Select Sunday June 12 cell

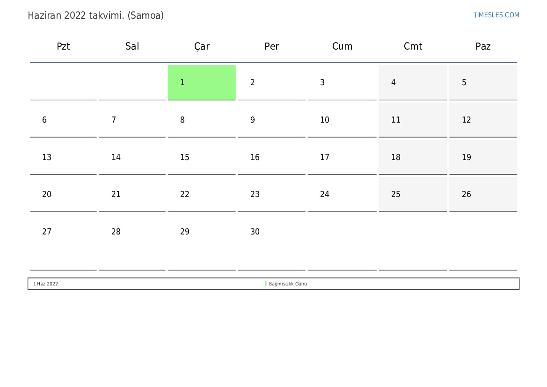pos(483,120)
